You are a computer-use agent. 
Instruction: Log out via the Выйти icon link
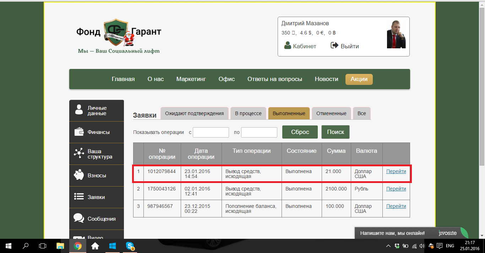[x=345, y=46]
